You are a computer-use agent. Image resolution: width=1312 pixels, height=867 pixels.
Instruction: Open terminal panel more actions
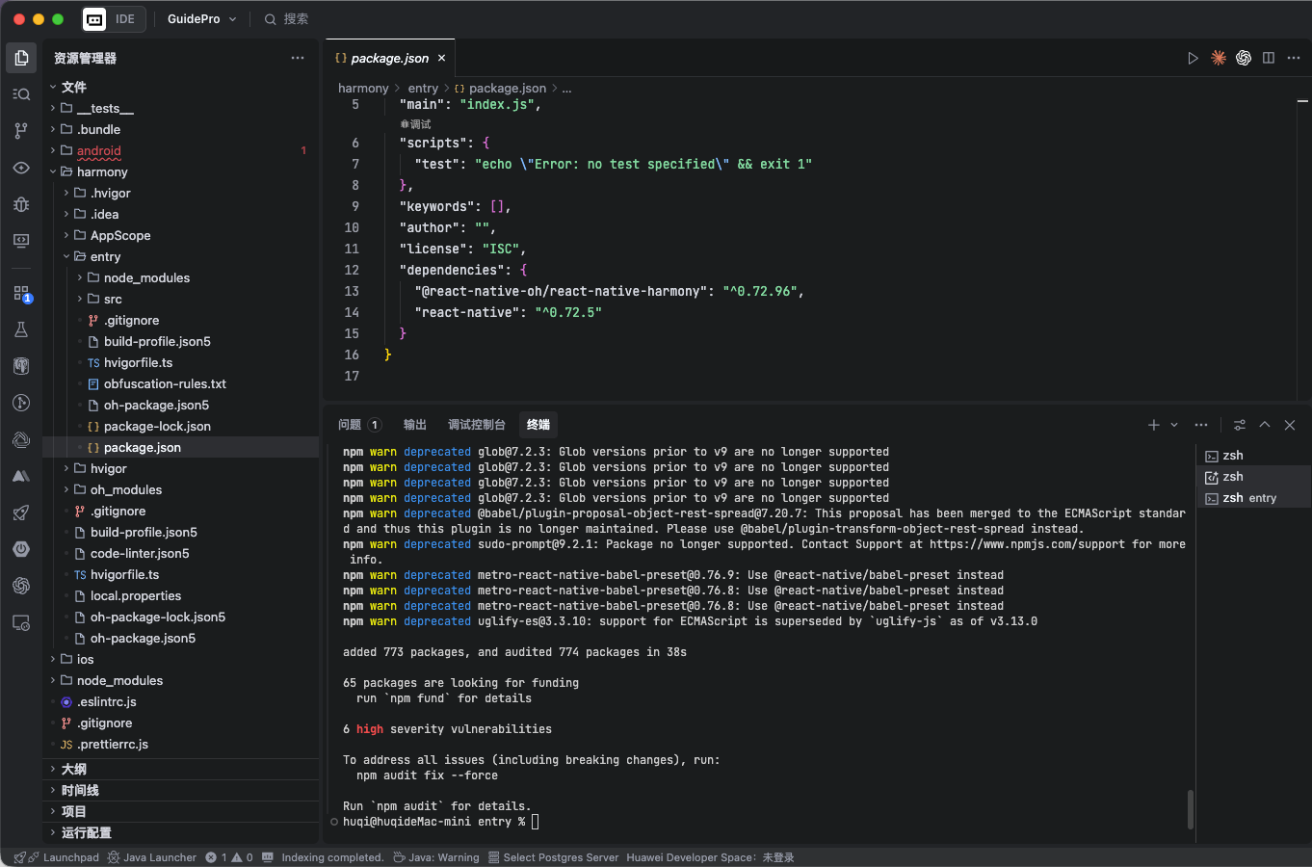(x=1201, y=425)
